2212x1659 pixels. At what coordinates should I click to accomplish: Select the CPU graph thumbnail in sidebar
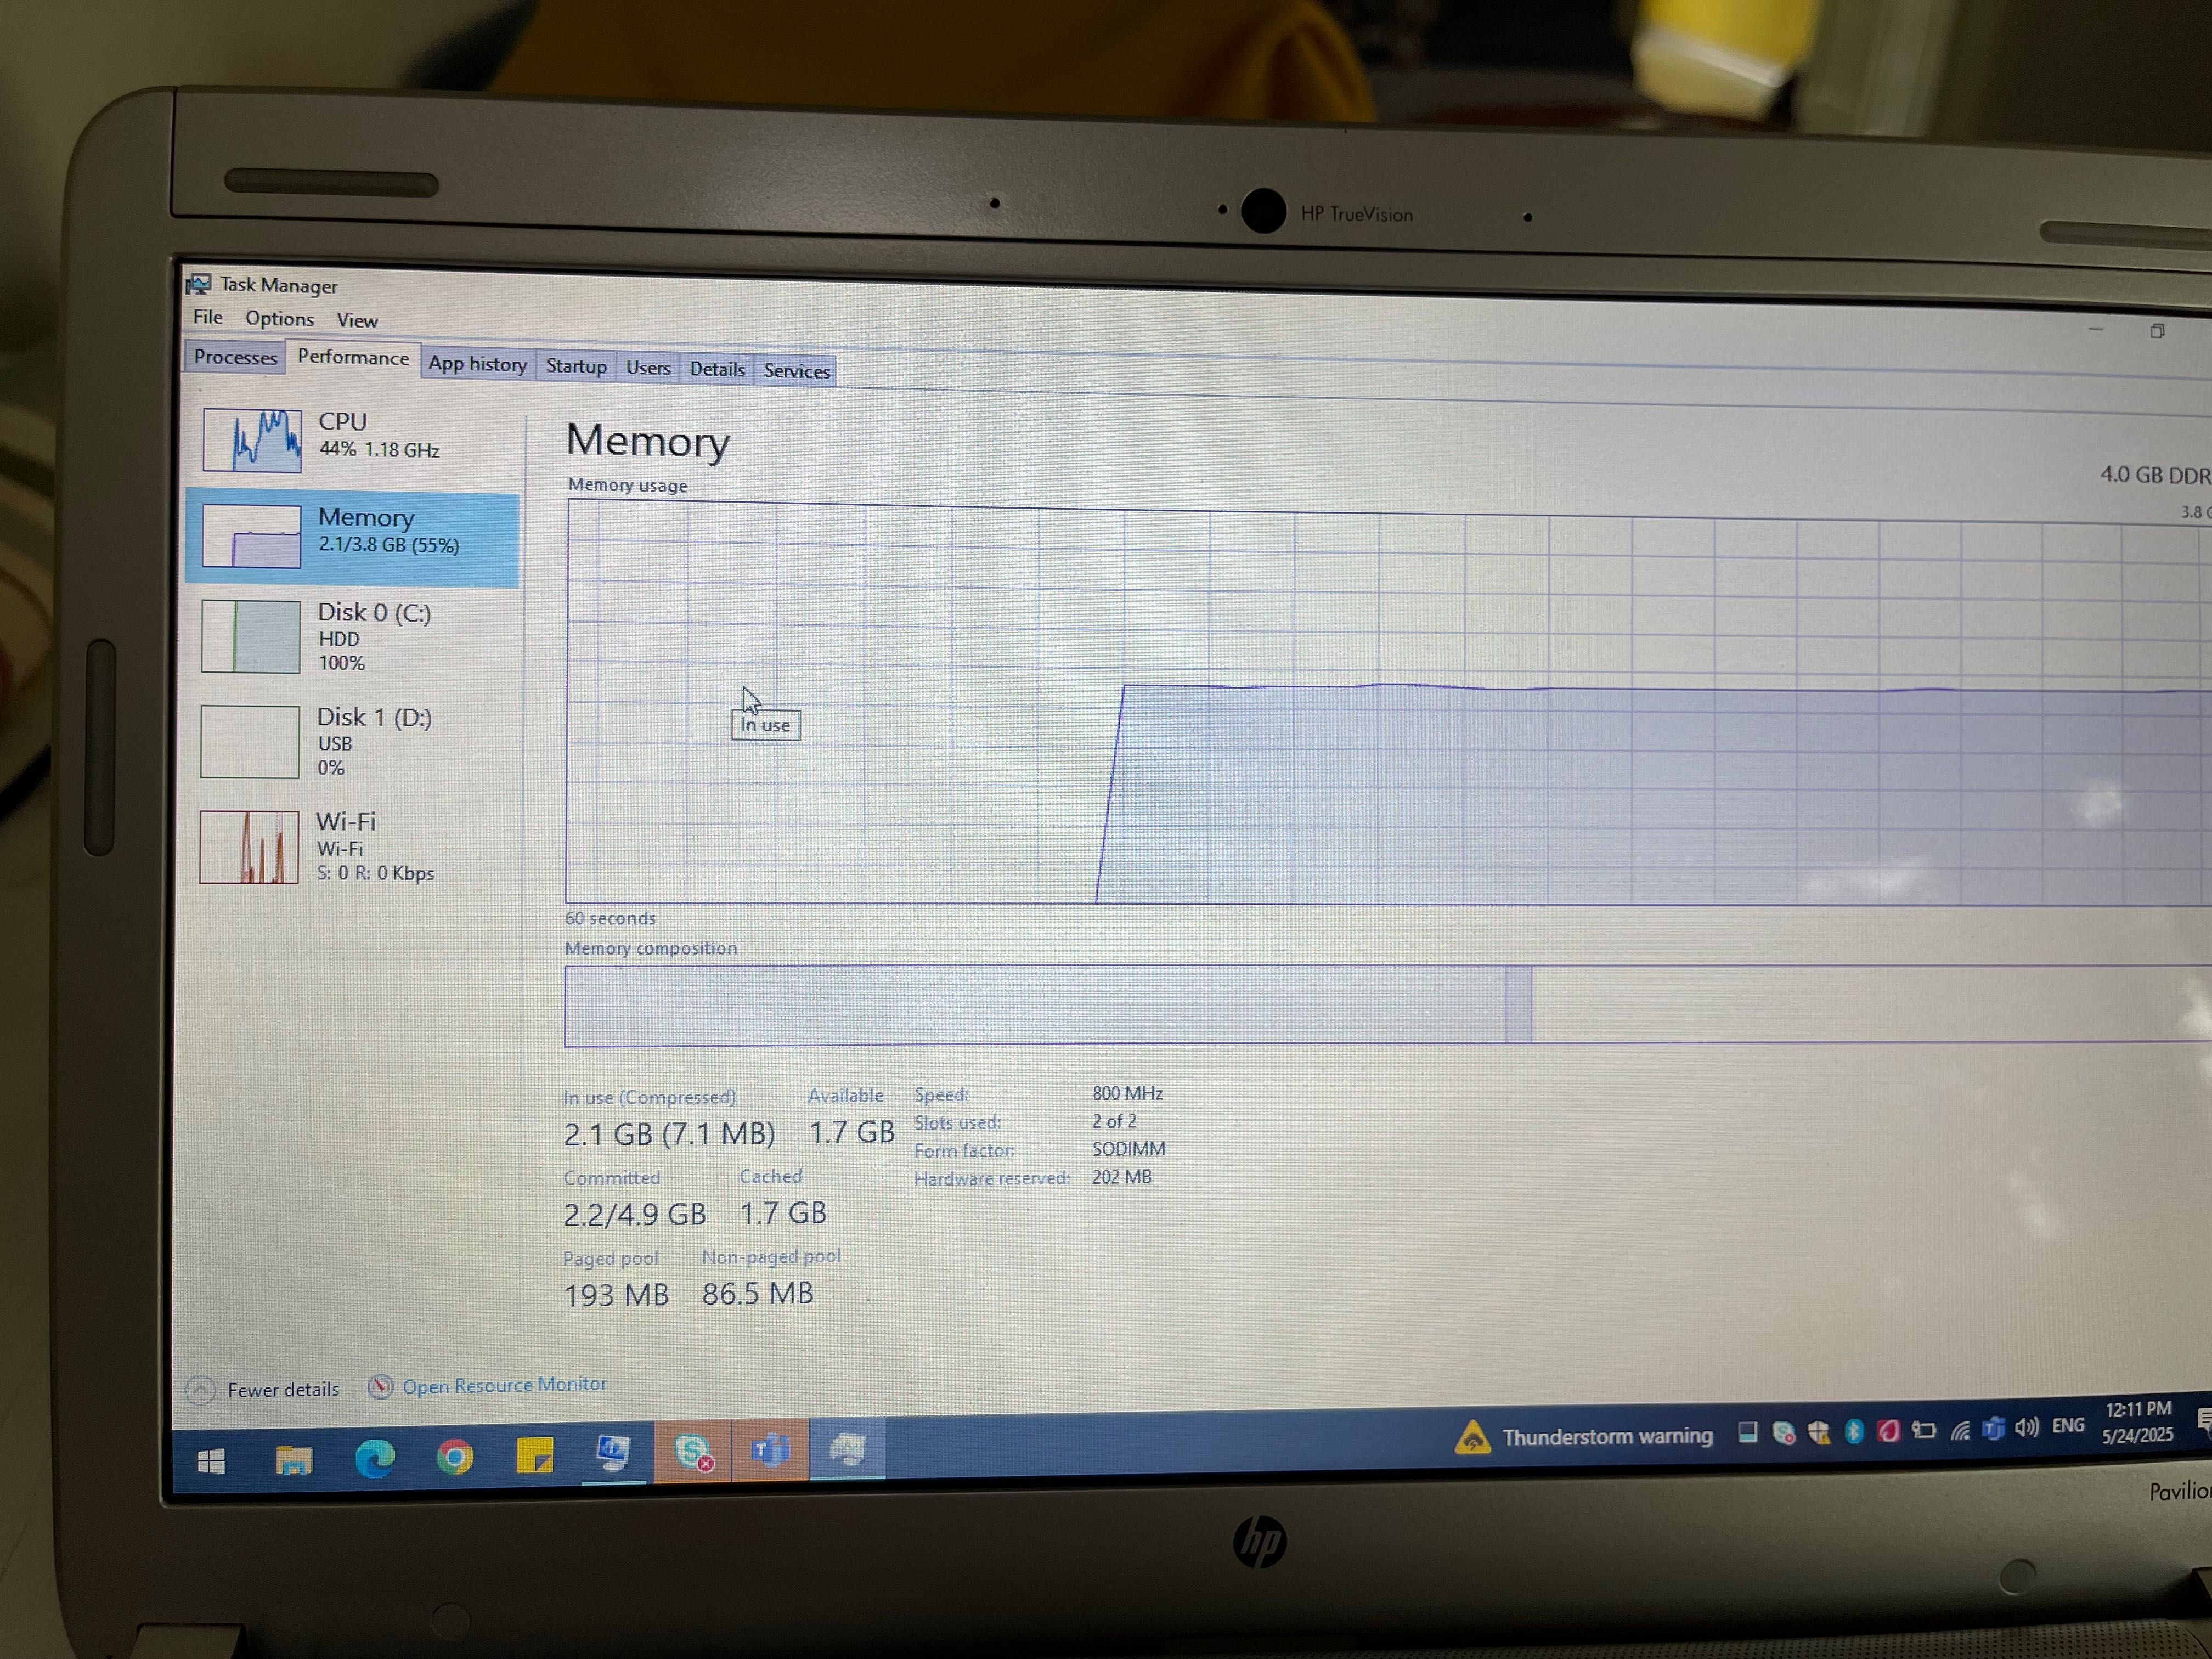[x=251, y=440]
